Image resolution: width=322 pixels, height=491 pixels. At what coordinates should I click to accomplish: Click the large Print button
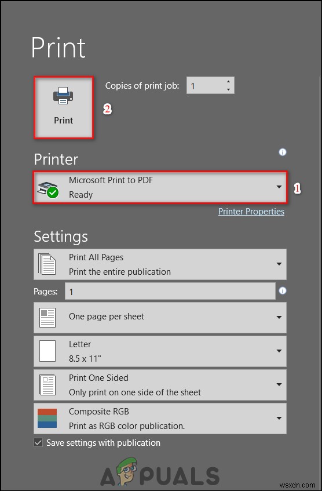click(x=64, y=107)
